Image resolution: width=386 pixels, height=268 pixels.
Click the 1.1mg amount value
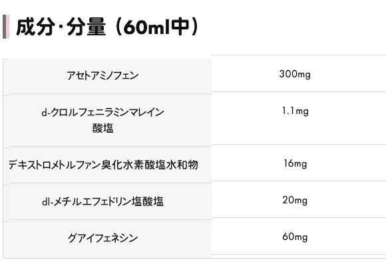[x=295, y=111]
